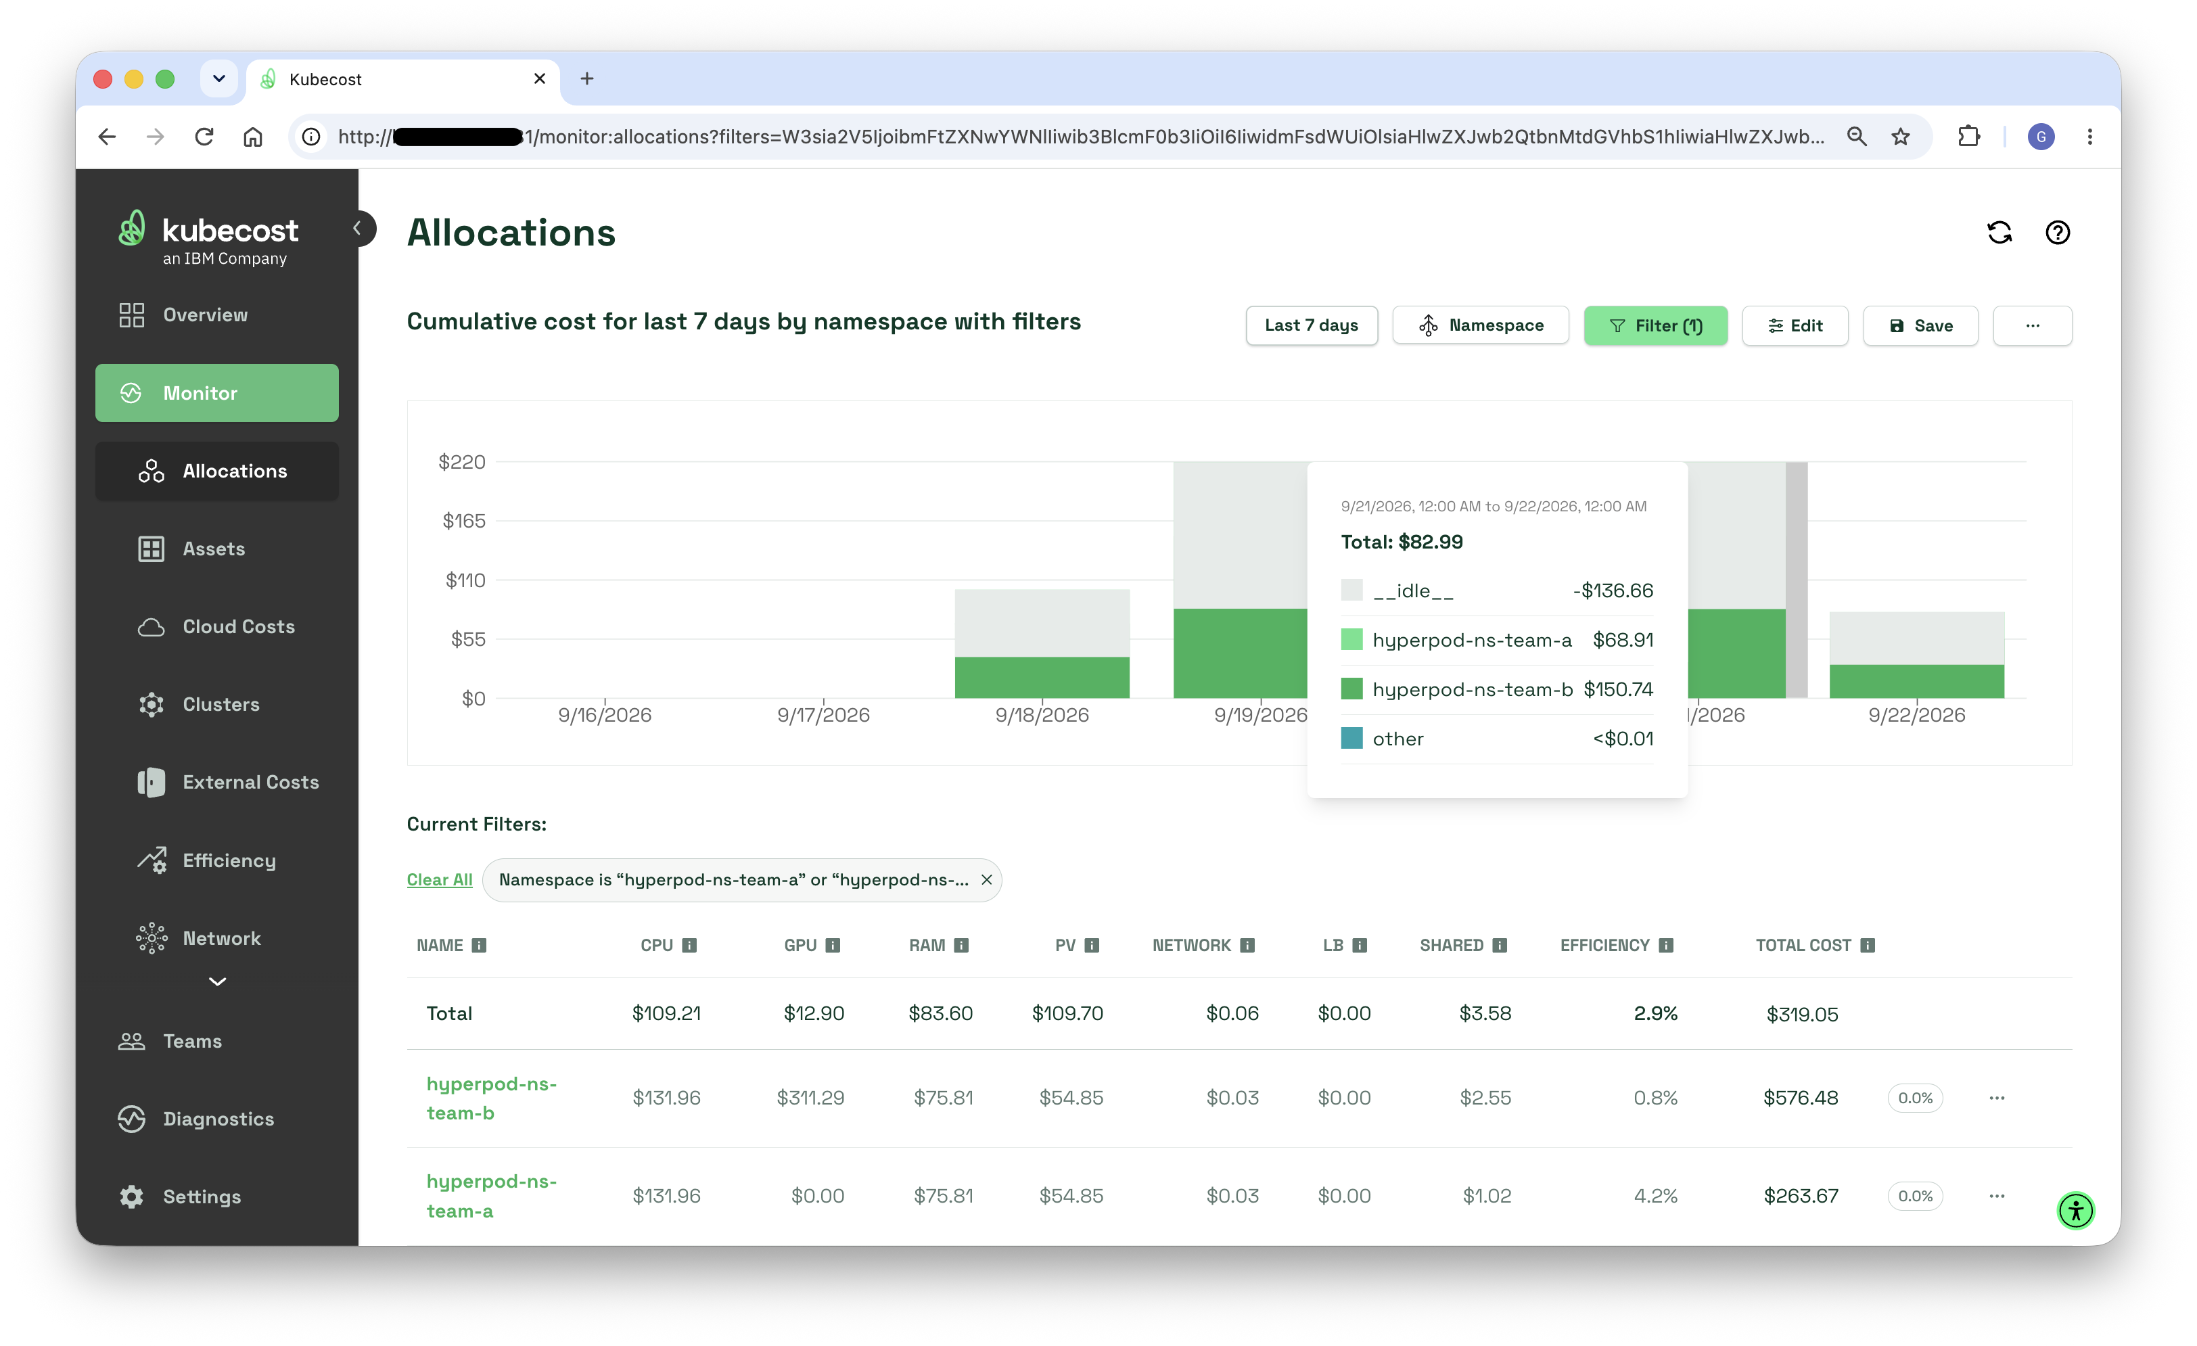Open the Namespace aggregation dropdown
The image size is (2197, 1346).
tap(1480, 325)
